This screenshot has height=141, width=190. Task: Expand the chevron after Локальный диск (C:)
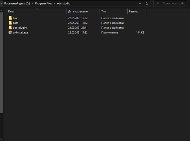pos(33,3)
